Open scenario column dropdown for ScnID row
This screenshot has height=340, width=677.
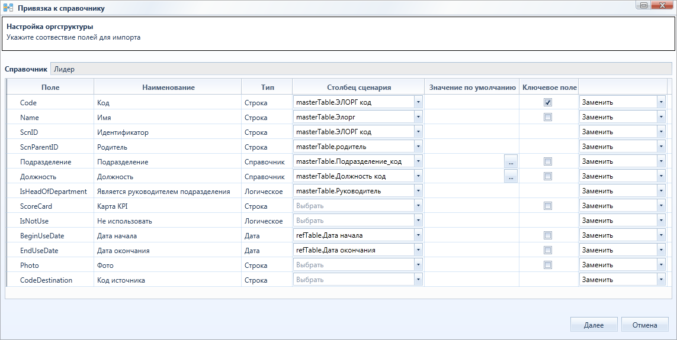418,132
